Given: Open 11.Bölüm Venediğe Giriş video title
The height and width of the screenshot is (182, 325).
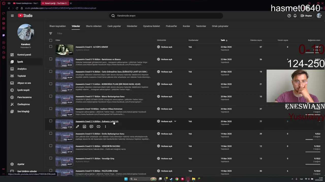Looking at the screenshot, I should click(x=95, y=158).
